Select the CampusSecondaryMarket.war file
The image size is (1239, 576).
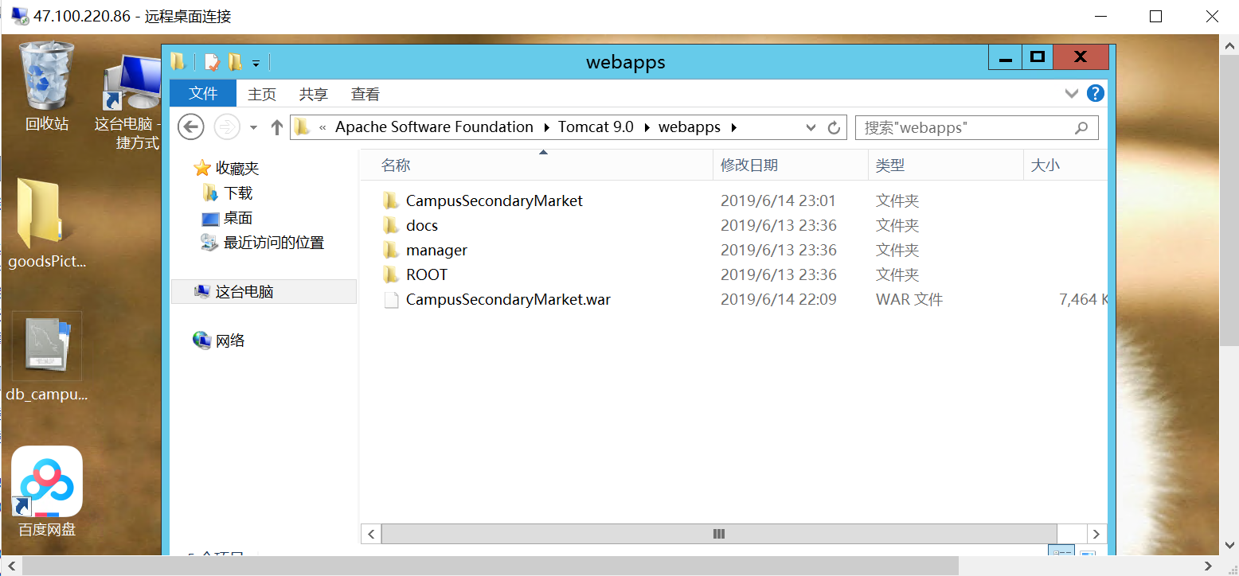[x=508, y=300]
